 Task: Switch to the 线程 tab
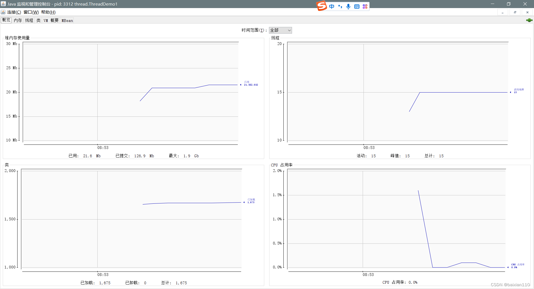click(29, 21)
